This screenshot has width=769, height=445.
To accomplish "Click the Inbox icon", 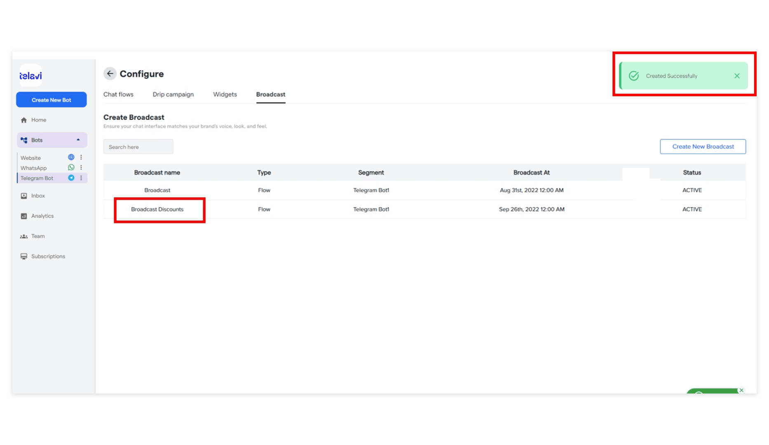I will (x=24, y=196).
